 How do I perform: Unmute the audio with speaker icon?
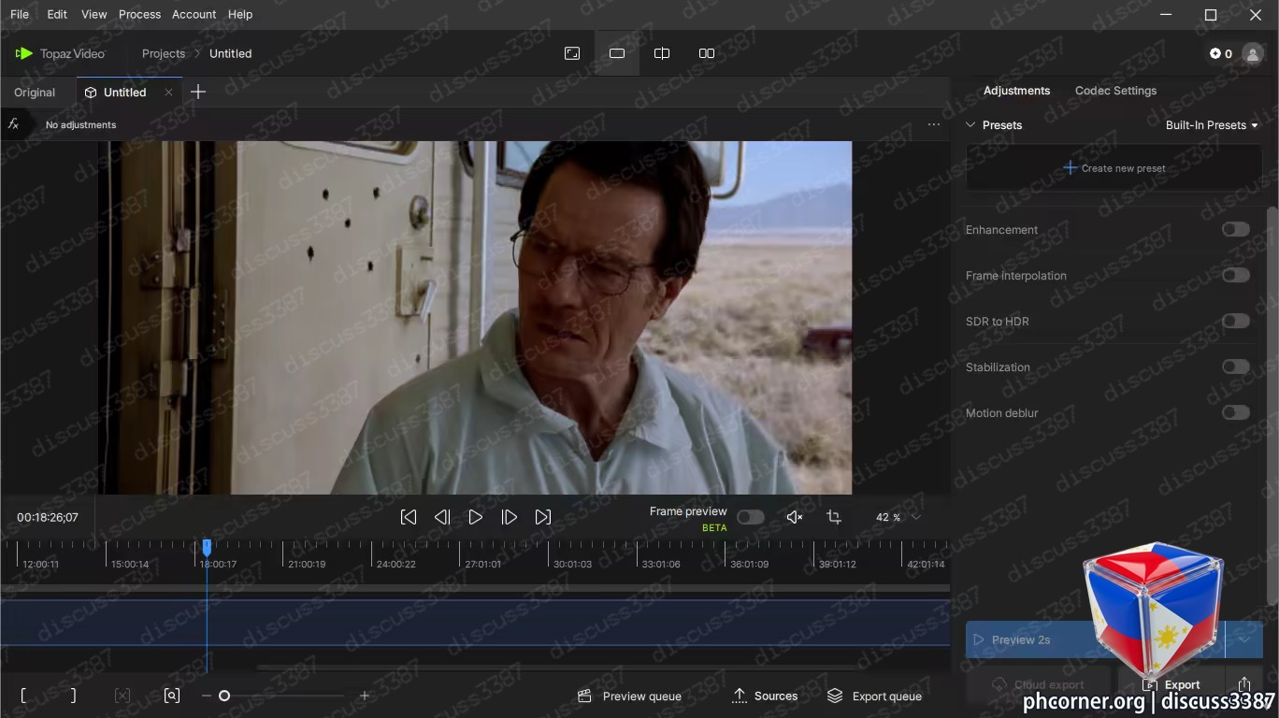pyautogui.click(x=795, y=517)
